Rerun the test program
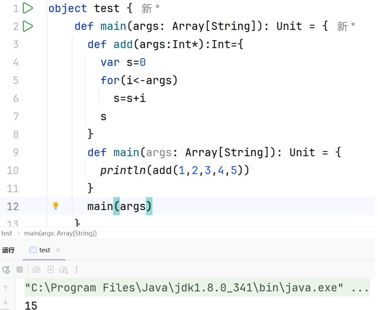The width and height of the screenshot is (378, 310). pos(6,270)
